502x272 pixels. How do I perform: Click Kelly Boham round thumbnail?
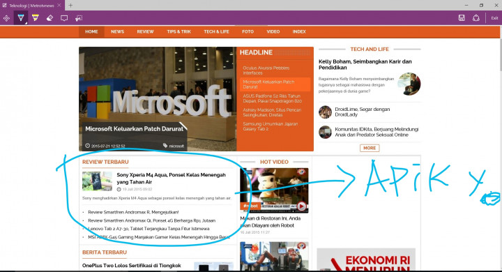click(409, 84)
